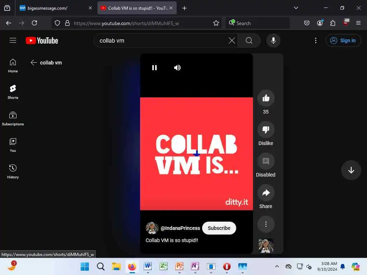Click the Firefox Search field
The image size is (367, 275).
click(x=257, y=23)
